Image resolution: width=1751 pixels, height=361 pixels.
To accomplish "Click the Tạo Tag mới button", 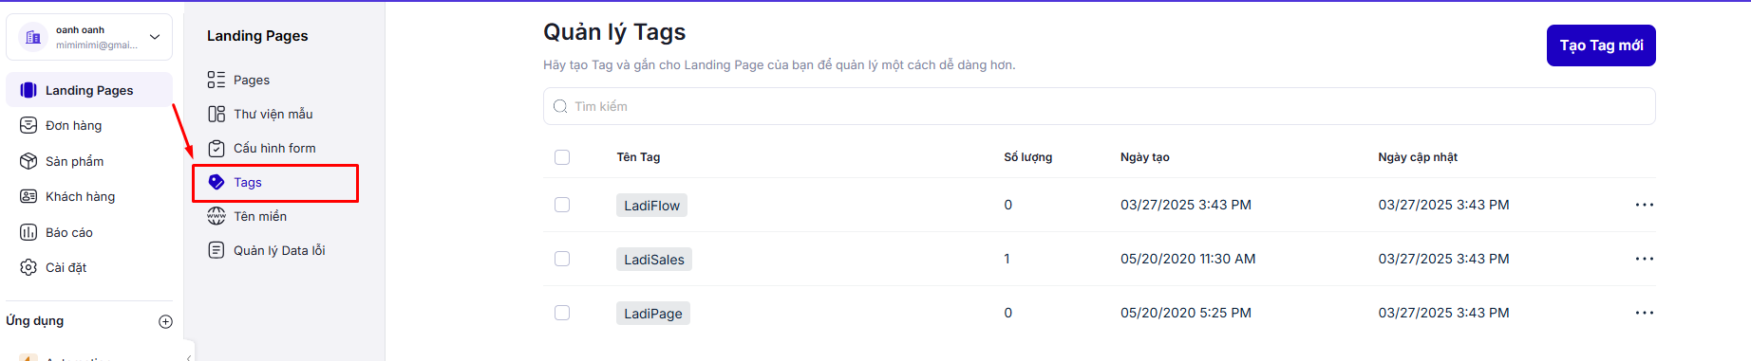I will (1601, 45).
